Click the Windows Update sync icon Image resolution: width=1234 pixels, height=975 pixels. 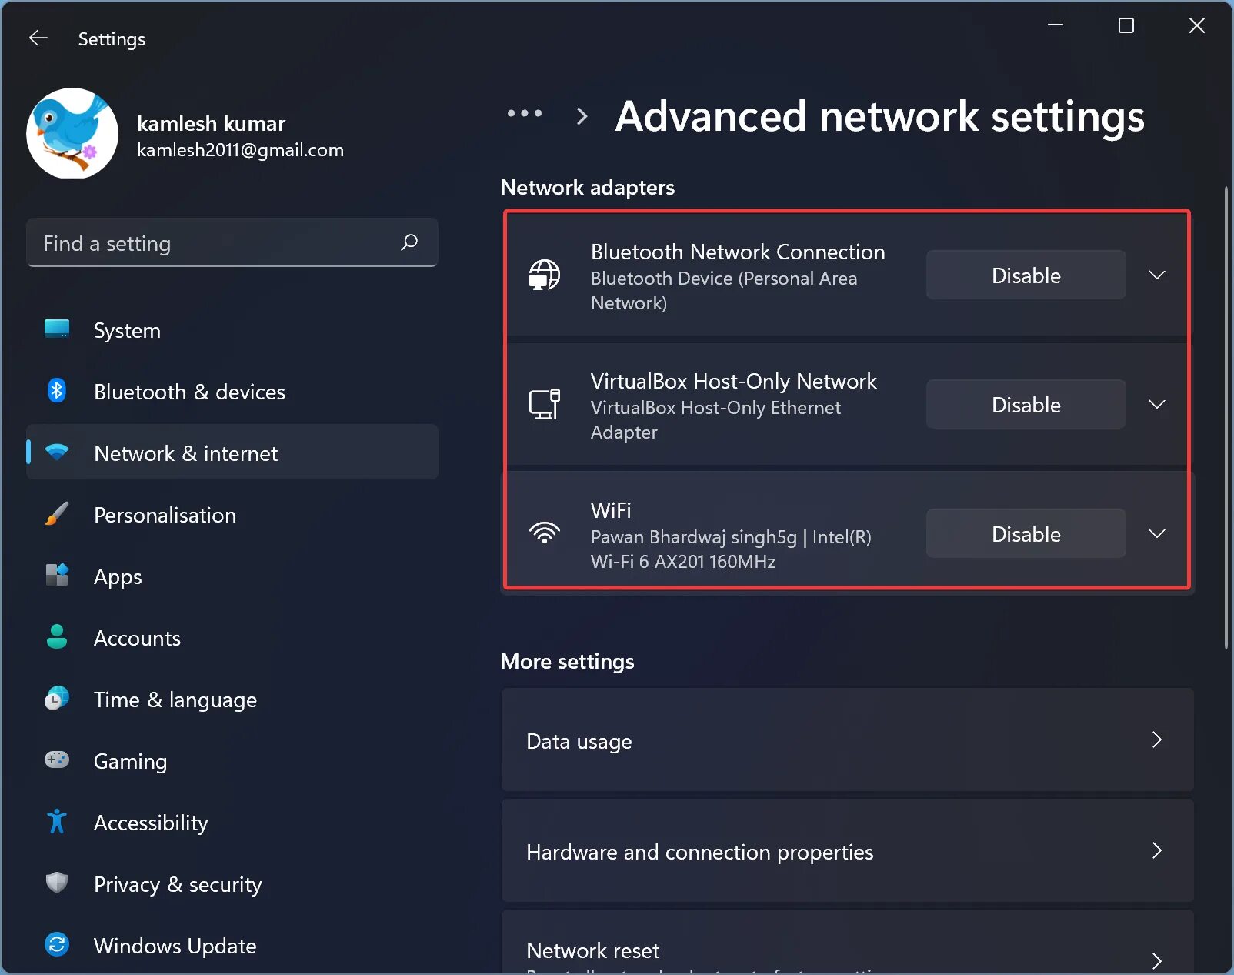(x=57, y=944)
